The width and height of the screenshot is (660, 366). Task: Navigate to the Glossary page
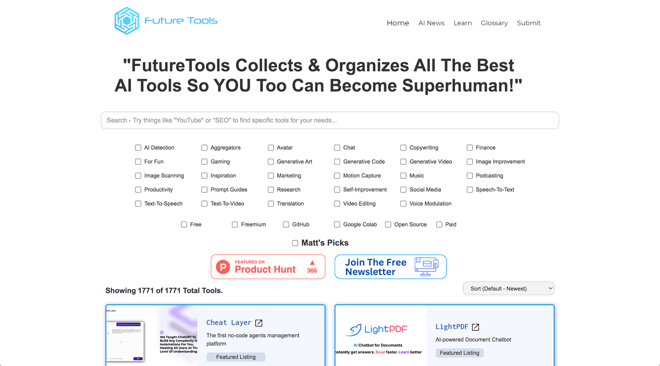494,23
